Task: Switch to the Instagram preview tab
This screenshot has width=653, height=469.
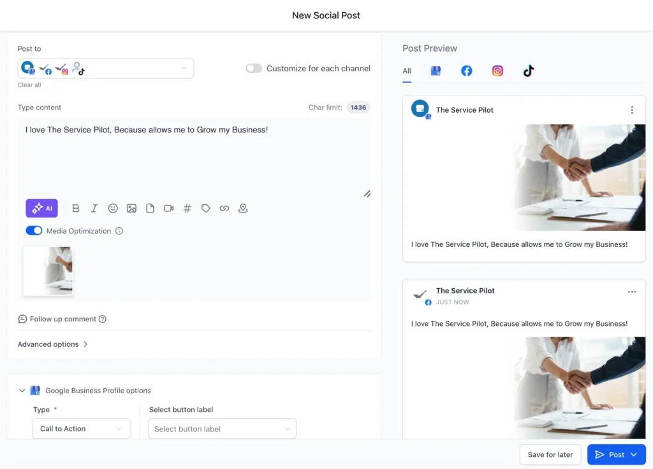Action: (x=497, y=71)
